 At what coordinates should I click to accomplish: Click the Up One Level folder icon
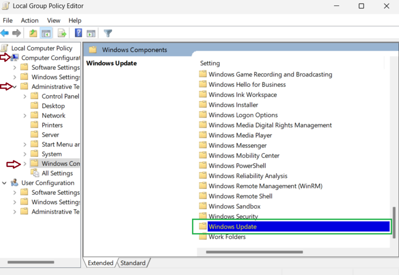click(x=33, y=33)
